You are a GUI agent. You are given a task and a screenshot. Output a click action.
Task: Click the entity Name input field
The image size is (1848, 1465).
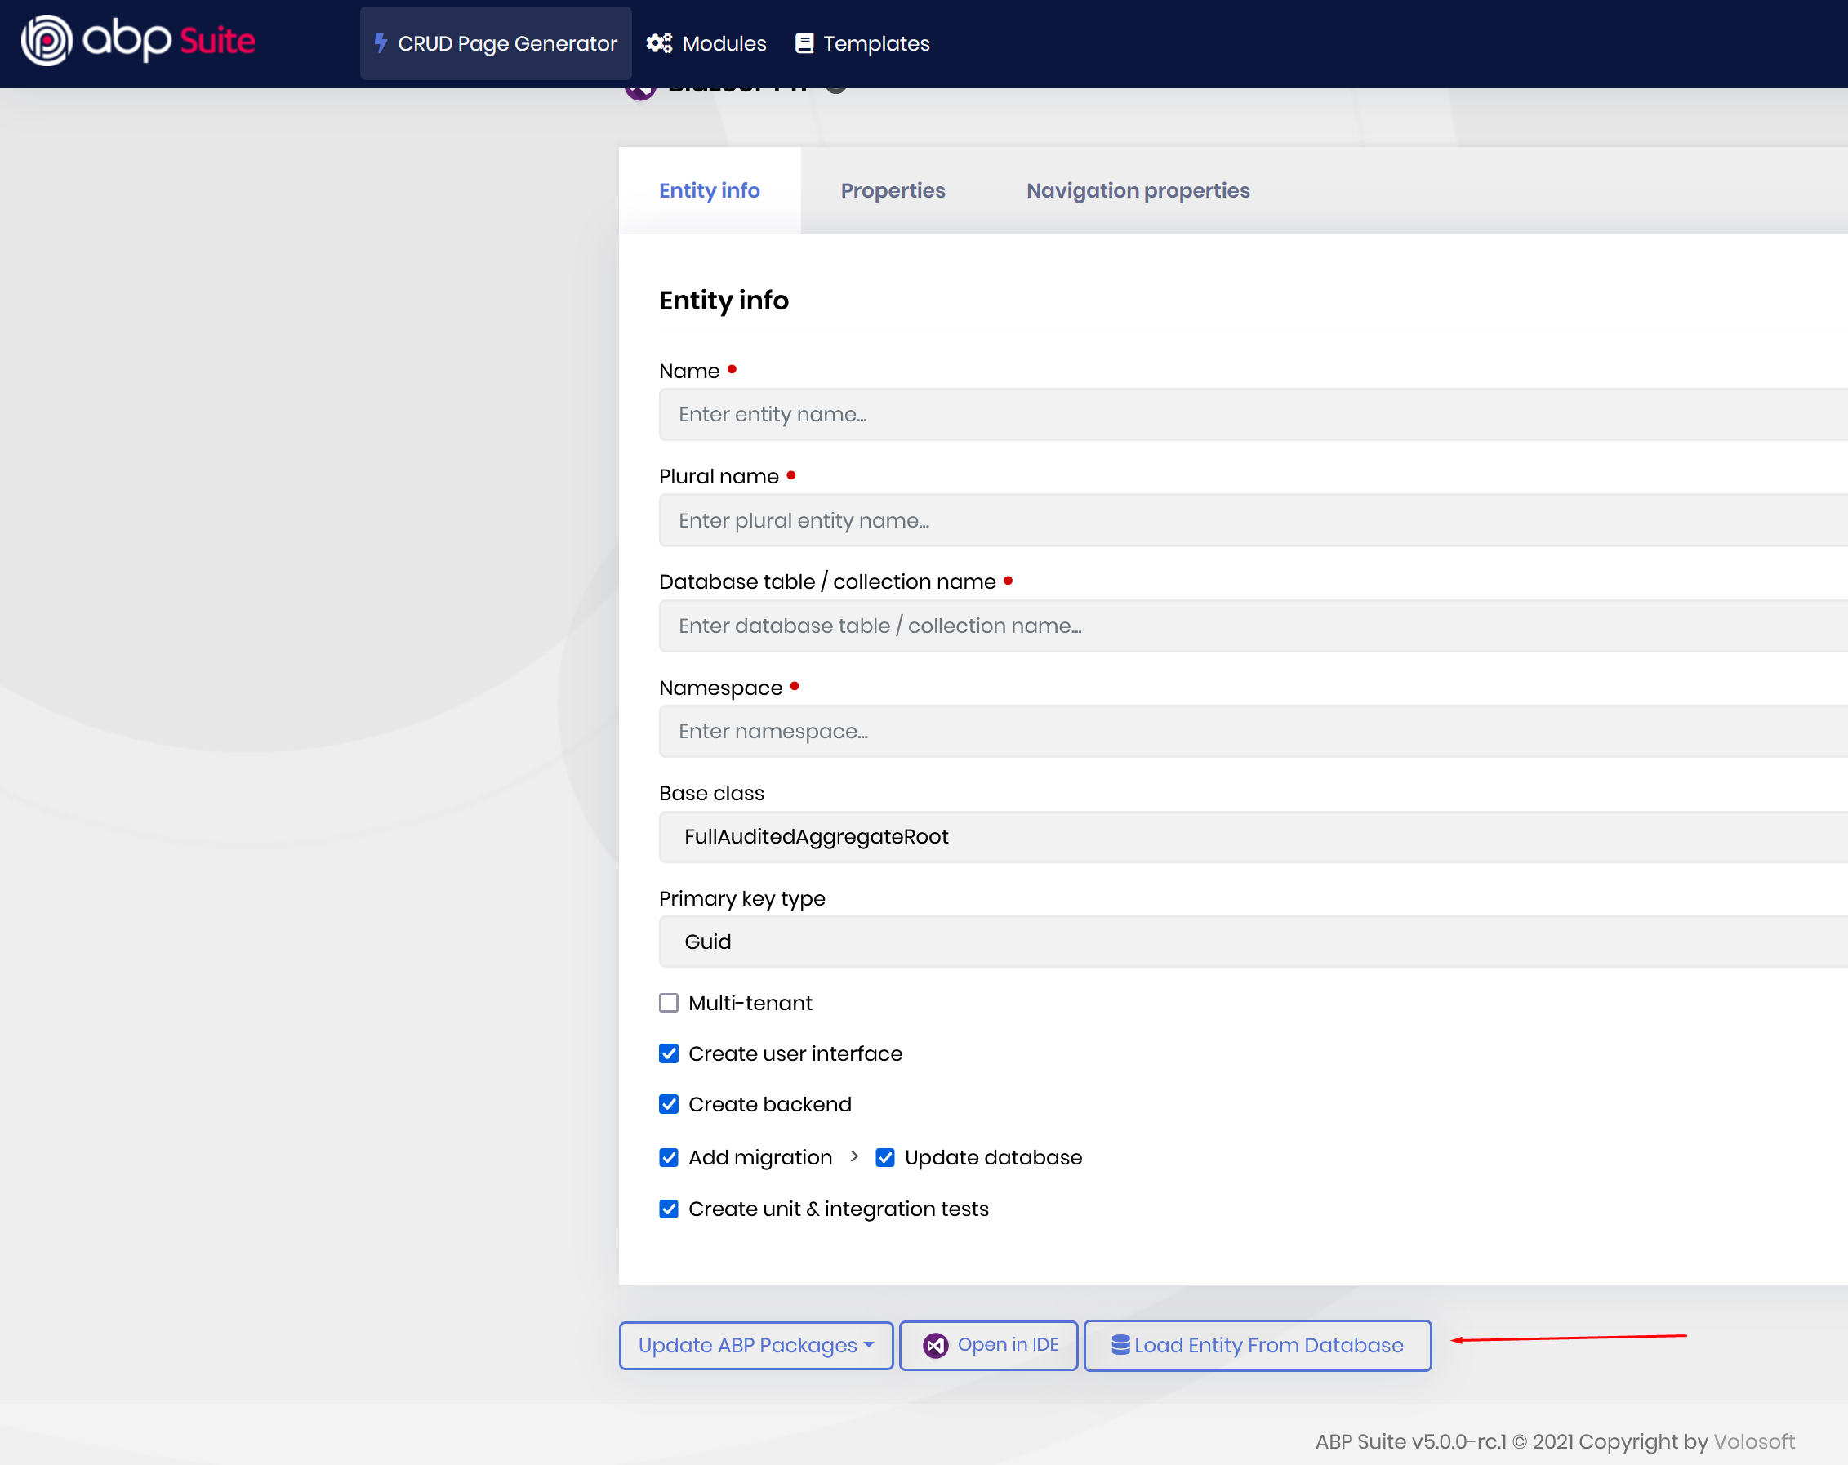pyautogui.click(x=1251, y=415)
